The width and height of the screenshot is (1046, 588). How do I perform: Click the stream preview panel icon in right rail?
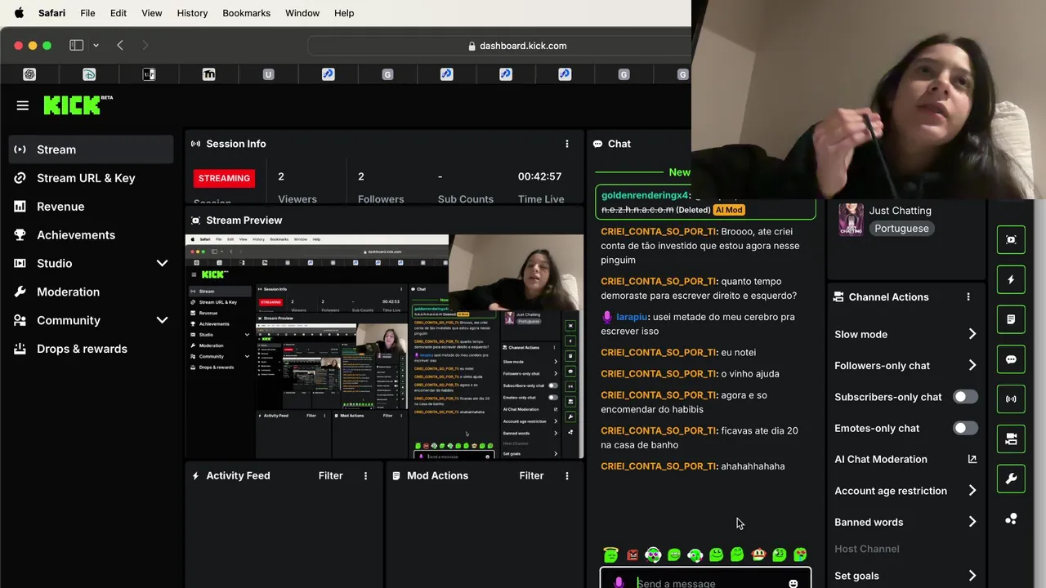(x=1011, y=239)
